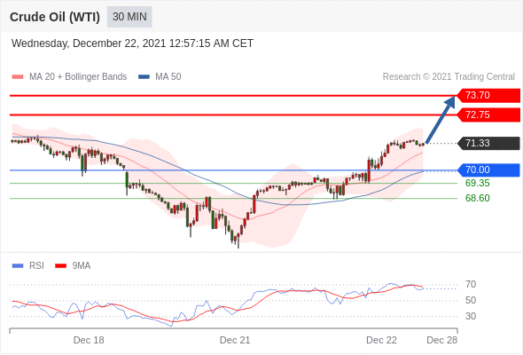
Task: Select the 73.70 resistance price tag
Action: (488, 96)
